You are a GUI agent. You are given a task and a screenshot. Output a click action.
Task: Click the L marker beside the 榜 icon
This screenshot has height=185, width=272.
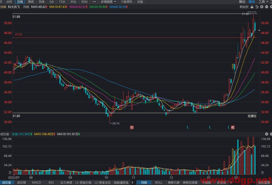pyautogui.click(x=229, y=127)
